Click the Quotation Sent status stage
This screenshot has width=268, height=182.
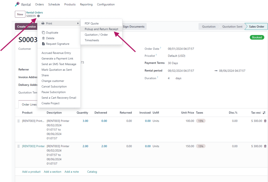click(x=232, y=26)
